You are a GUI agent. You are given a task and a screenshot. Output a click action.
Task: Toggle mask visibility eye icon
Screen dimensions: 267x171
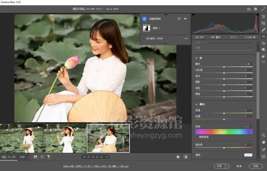[x=185, y=19]
